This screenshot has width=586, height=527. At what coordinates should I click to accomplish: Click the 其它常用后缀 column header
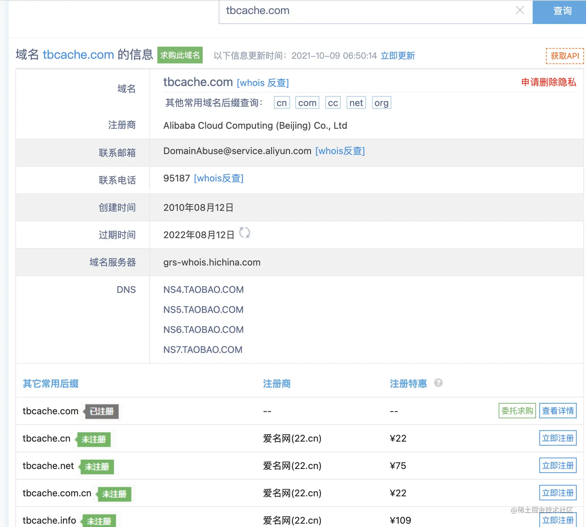51,384
